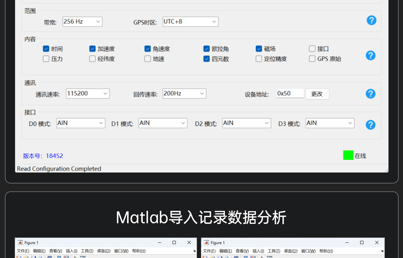Click the 设备地址 field showing 0x50
Image resolution: width=403 pixels, height=258 pixels.
coord(290,94)
